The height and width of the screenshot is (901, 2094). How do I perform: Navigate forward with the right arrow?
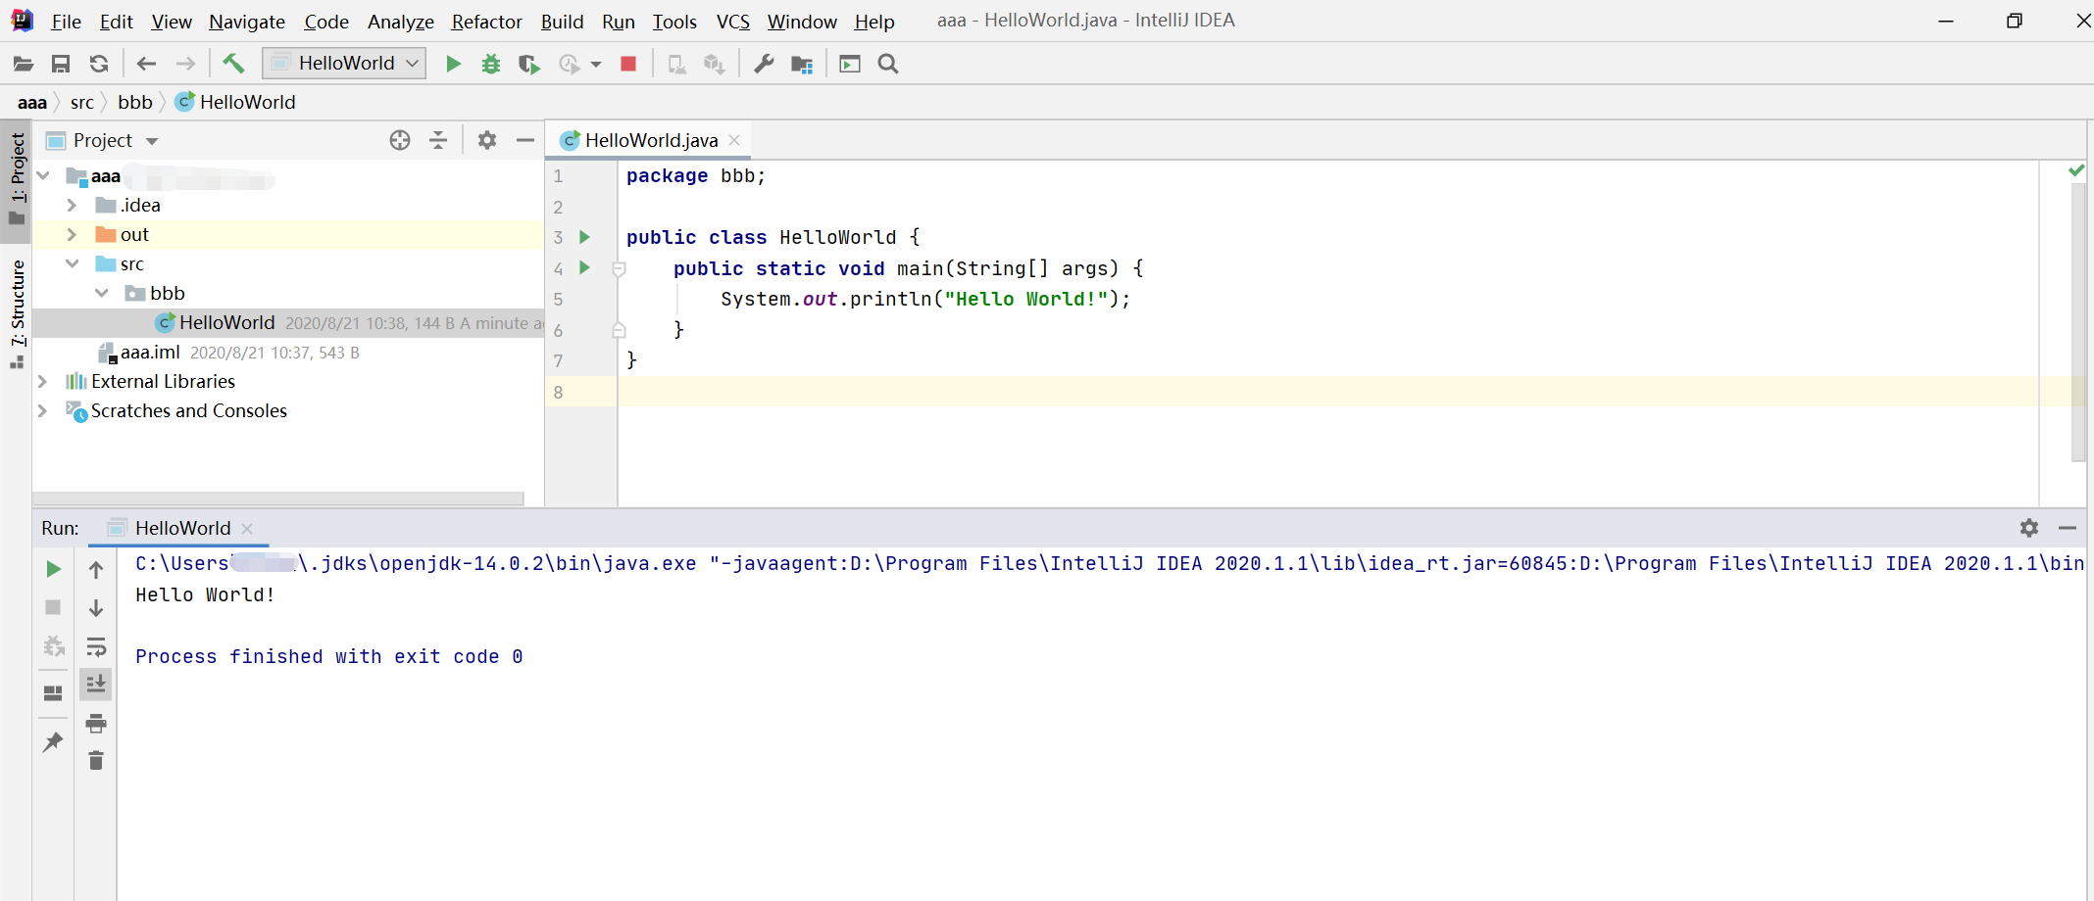point(185,64)
